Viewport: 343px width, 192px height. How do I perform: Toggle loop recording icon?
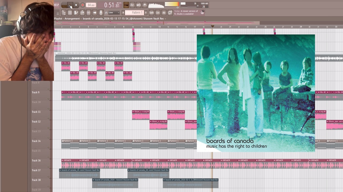coord(139,5)
